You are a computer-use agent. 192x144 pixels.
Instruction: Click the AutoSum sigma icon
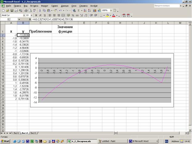(x=79, y=10)
